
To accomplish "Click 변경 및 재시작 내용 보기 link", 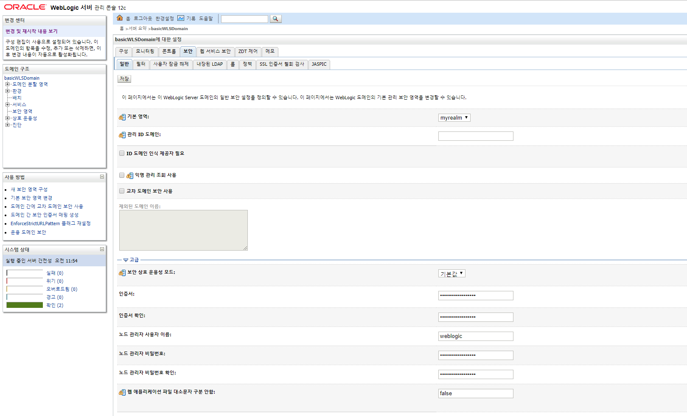I will 31,31.
